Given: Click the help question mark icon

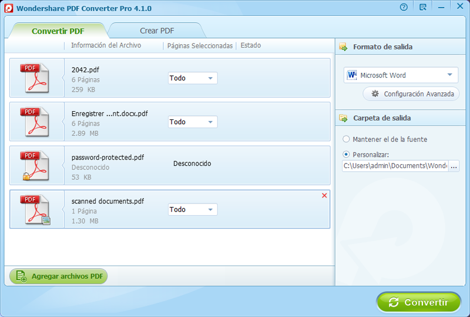Looking at the screenshot, I should coord(404,8).
